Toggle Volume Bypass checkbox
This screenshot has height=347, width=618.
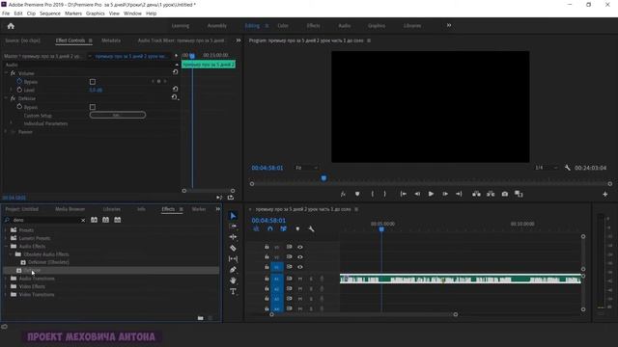pyautogui.click(x=93, y=82)
